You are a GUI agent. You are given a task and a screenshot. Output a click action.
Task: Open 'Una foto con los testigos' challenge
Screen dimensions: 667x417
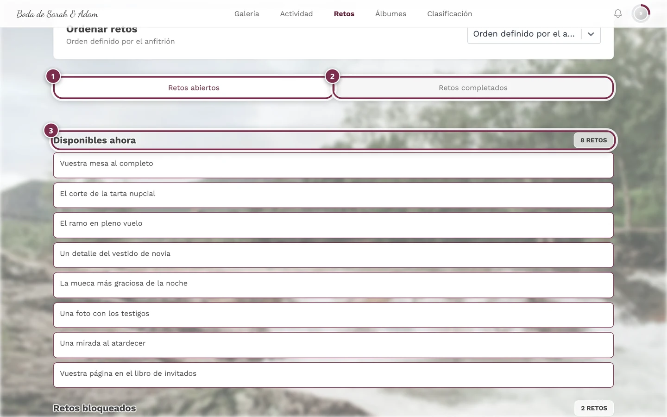point(333,315)
